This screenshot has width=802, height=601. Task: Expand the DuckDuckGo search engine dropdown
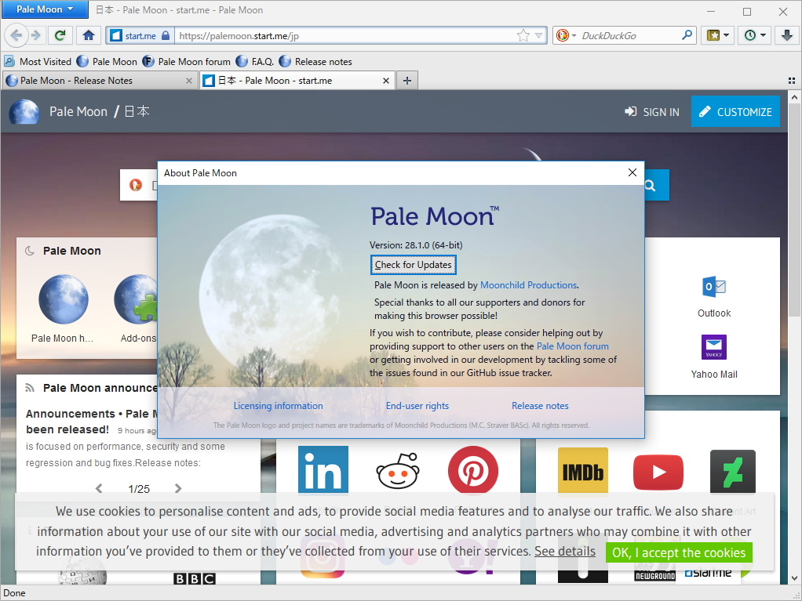(x=574, y=35)
